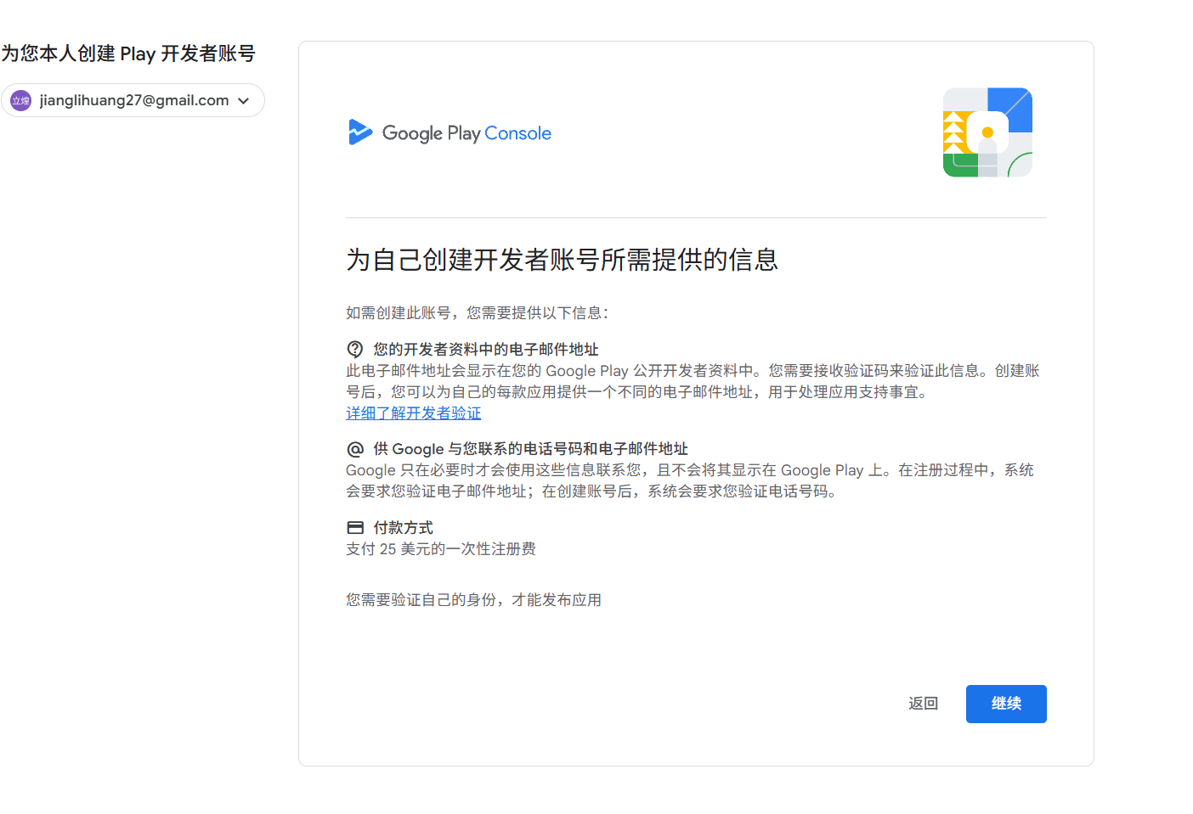Click the text 您需要验证自己的身份，才能发布应用
The image size is (1193, 814).
tap(473, 600)
